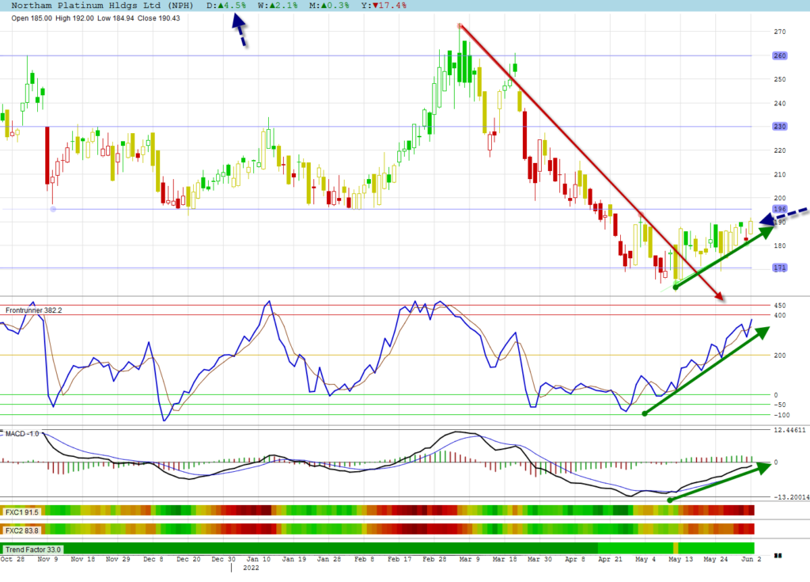Click the -13.20014 MACD axis minimum
Viewport: 810px width, 582px height.
tap(791, 496)
